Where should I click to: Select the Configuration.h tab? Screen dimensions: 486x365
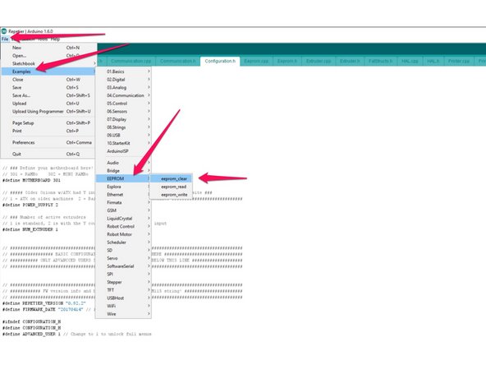coord(220,61)
